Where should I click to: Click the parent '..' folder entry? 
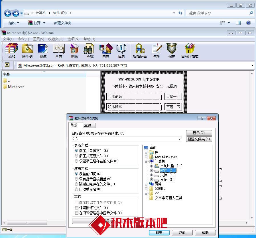coord(7,80)
